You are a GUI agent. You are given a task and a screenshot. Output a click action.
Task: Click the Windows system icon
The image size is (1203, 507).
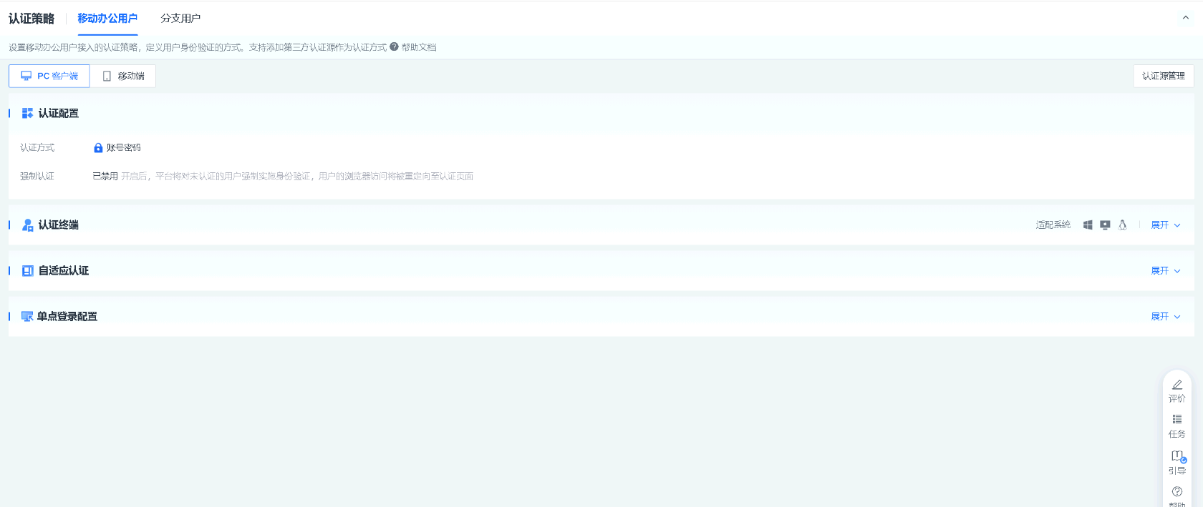(x=1088, y=225)
